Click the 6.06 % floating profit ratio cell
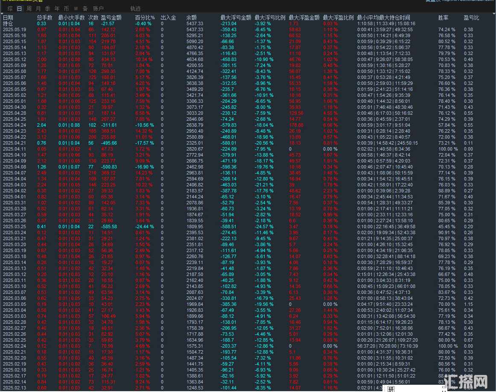The width and height of the screenshot is (496, 392). point(330,125)
